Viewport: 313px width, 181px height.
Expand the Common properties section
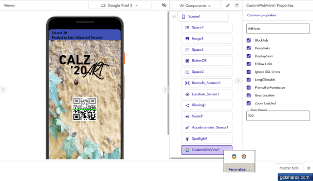coord(261,15)
